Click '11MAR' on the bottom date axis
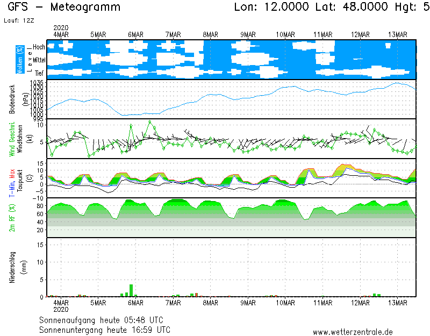Screen dimensions: 430x336 click(x=323, y=303)
